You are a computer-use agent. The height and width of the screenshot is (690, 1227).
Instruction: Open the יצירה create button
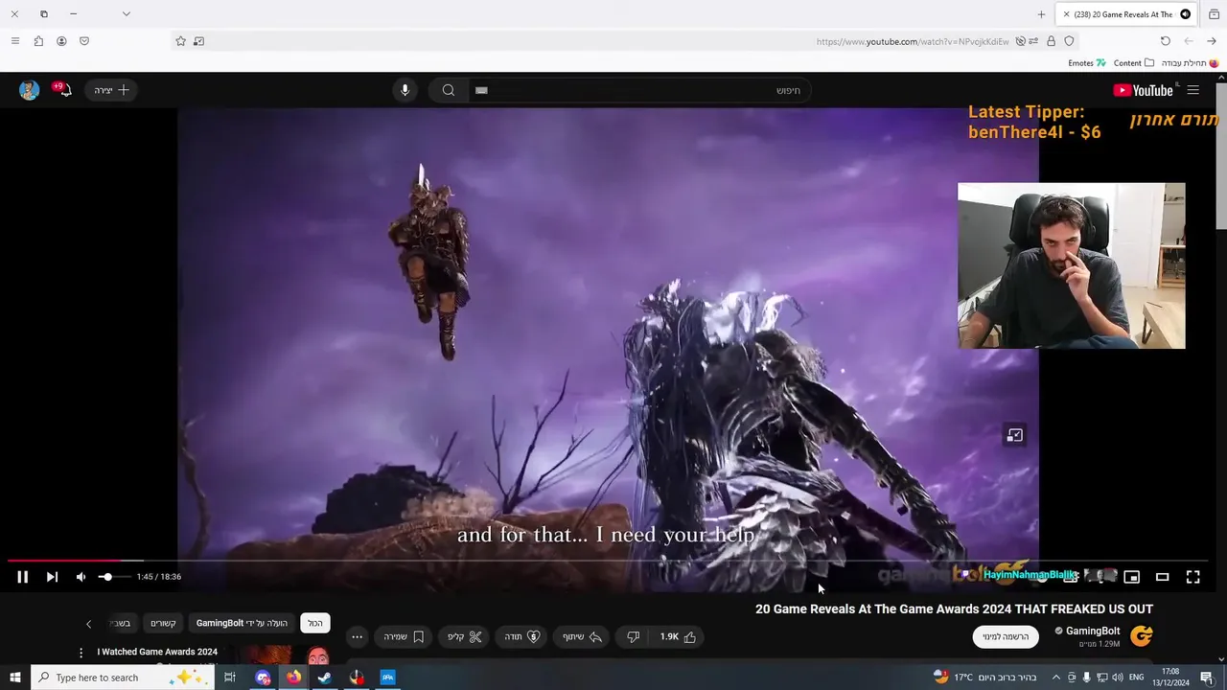coord(111,90)
